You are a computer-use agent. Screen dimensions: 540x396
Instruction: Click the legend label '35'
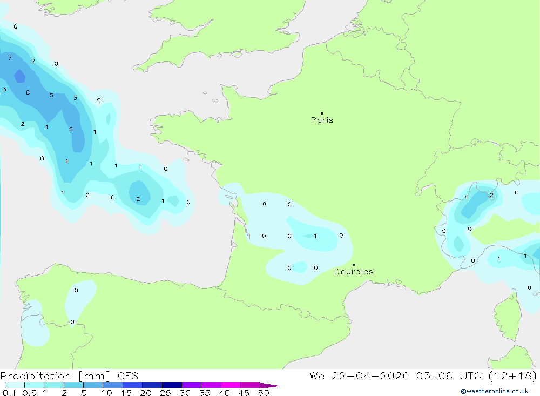pos(205,393)
